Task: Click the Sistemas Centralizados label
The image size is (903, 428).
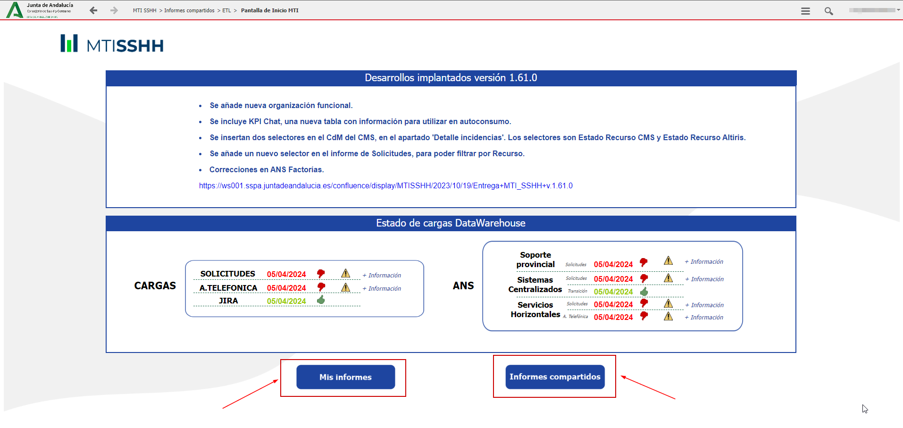Action: point(535,285)
